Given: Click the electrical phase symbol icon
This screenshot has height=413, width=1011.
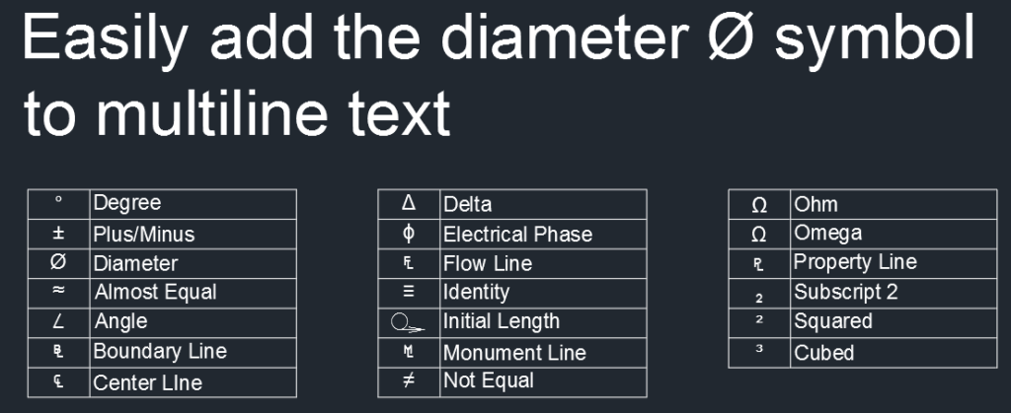Looking at the screenshot, I should pyautogui.click(x=409, y=234).
